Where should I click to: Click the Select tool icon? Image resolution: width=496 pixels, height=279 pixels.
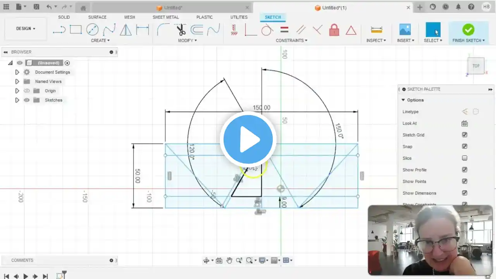click(x=433, y=30)
